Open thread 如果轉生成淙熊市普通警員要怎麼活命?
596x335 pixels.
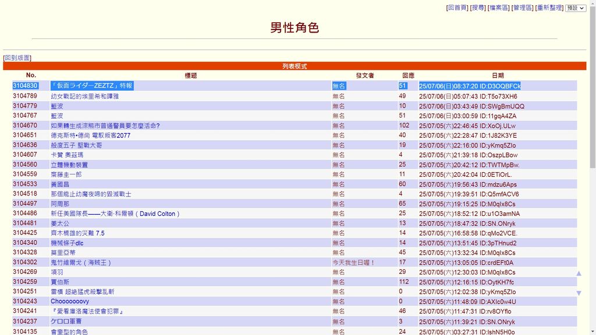(105, 126)
